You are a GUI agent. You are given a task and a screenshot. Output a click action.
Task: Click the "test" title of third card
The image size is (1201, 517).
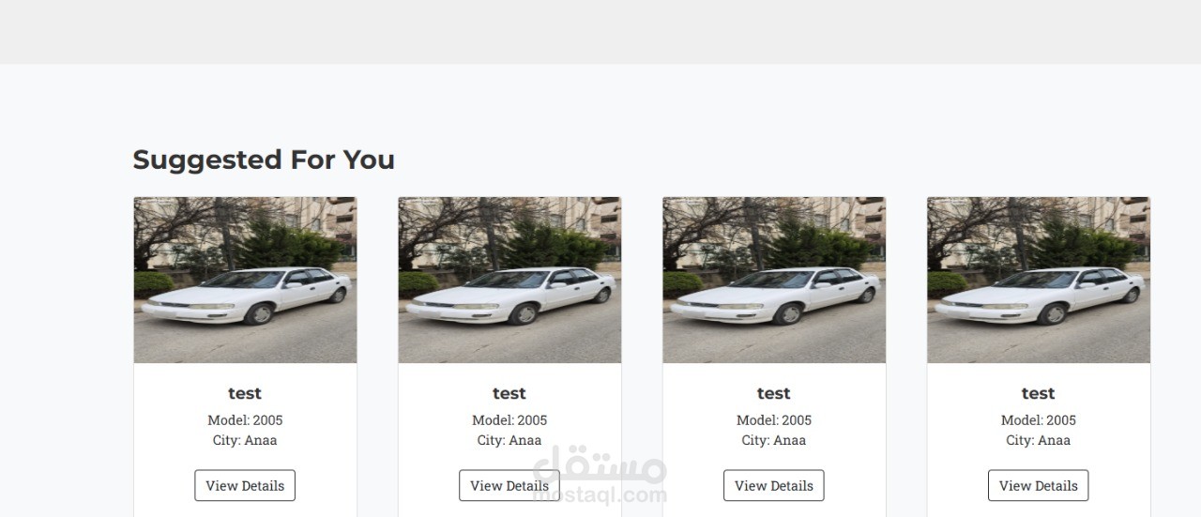point(774,393)
